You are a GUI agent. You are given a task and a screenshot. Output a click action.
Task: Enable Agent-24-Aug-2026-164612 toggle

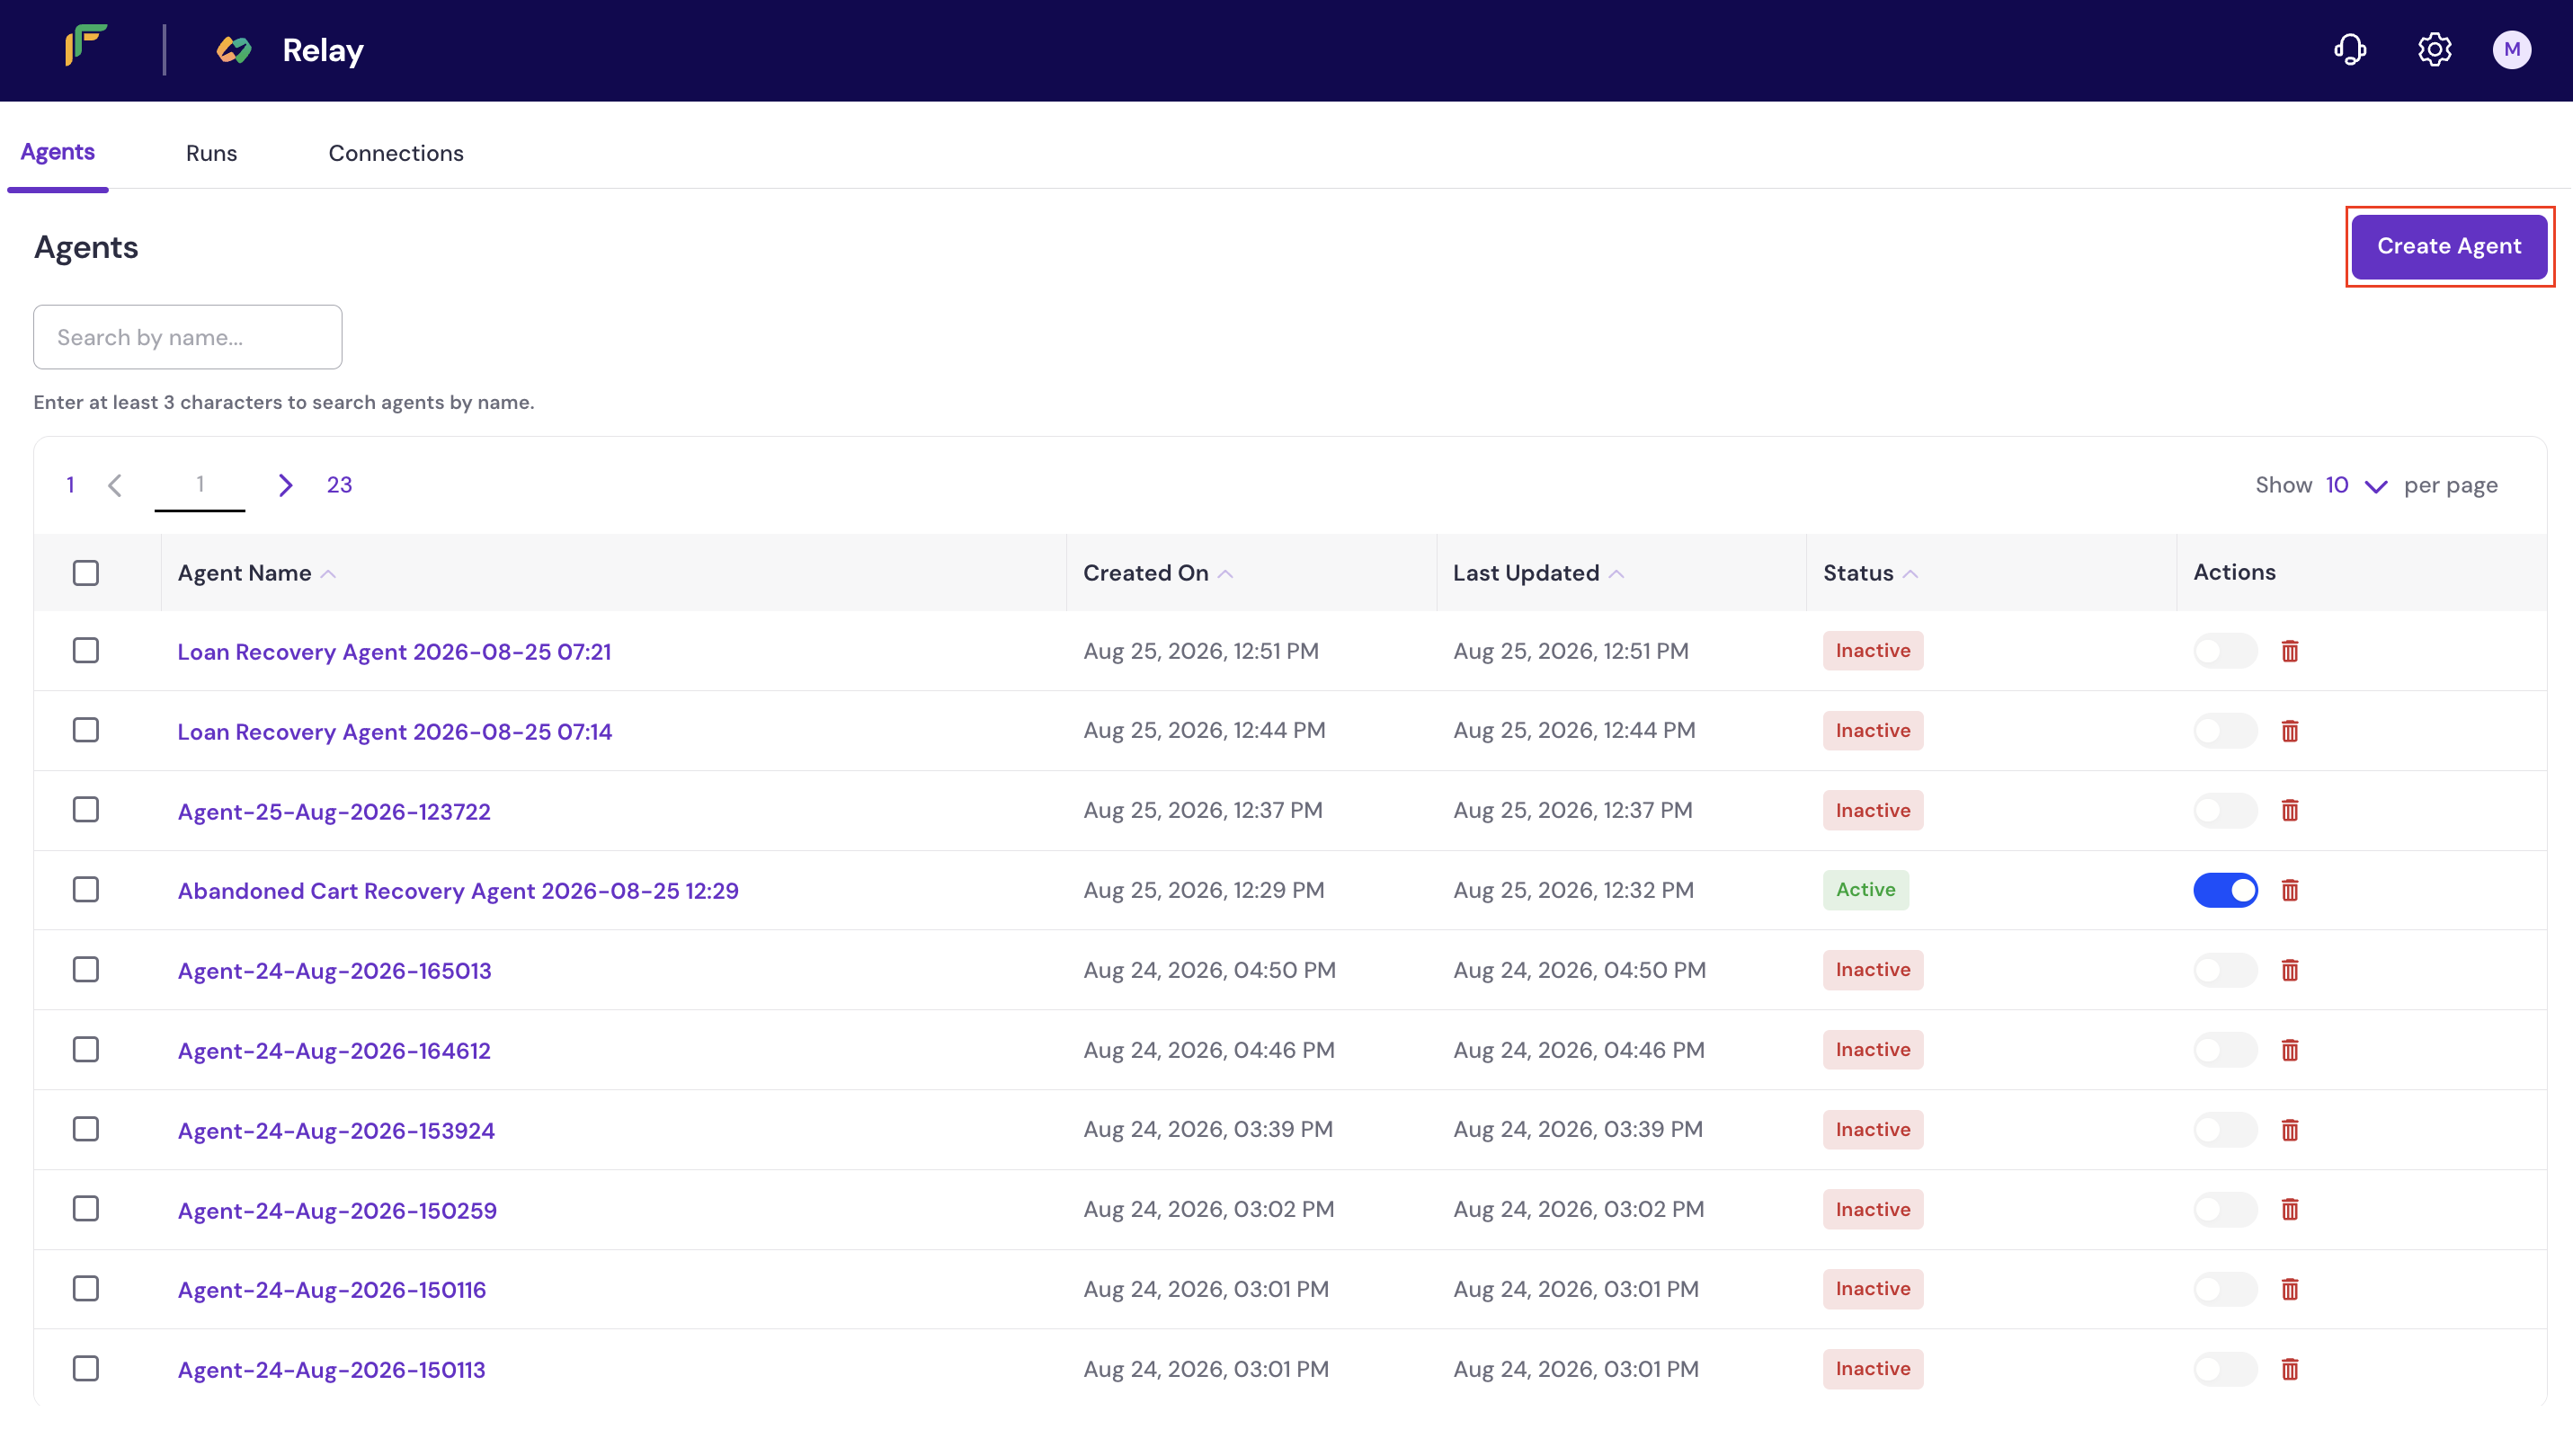(x=2225, y=1050)
